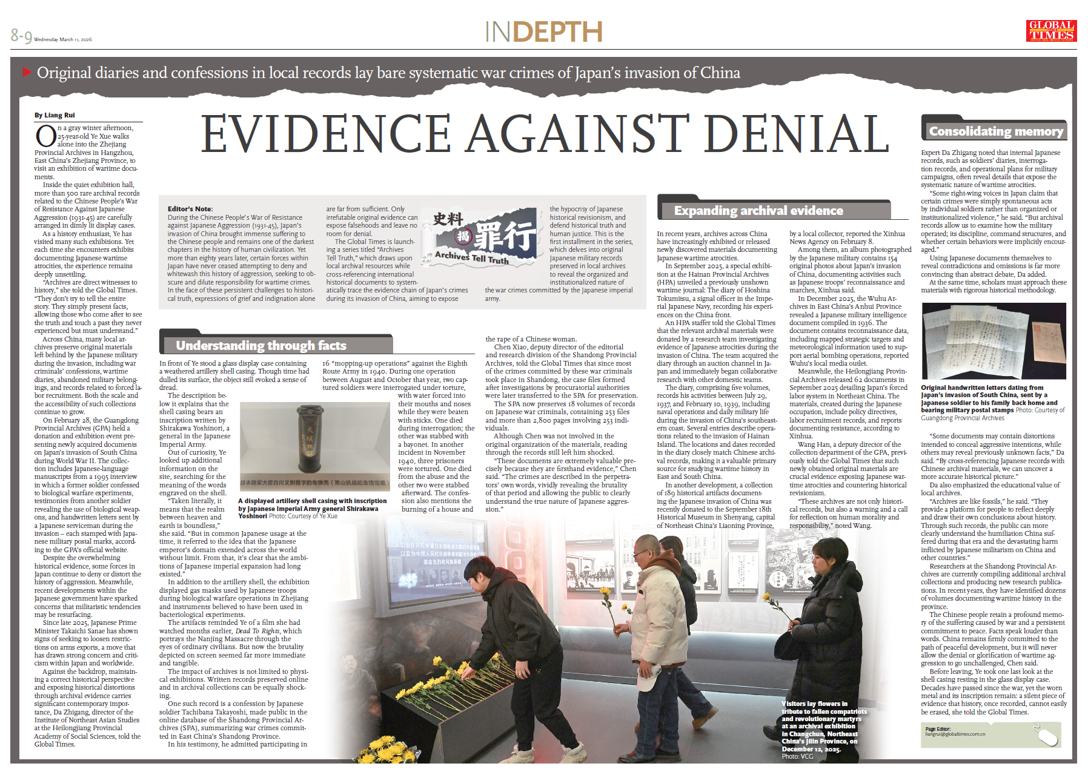The image size is (1088, 772).
Task: Open the Archives Tell Truth series logo
Action: click(x=479, y=236)
